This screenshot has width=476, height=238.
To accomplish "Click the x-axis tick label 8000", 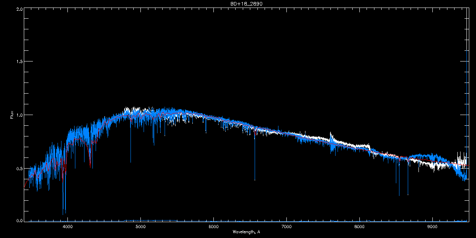I will pyautogui.click(x=359, y=227).
